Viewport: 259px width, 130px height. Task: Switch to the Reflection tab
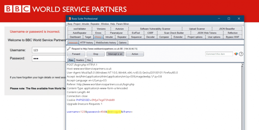[x=233, y=33]
